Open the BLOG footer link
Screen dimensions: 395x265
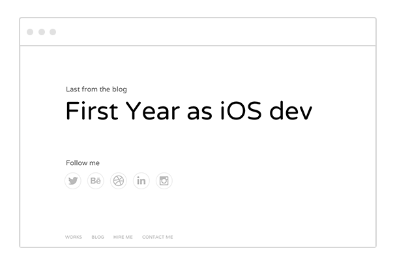tap(98, 237)
